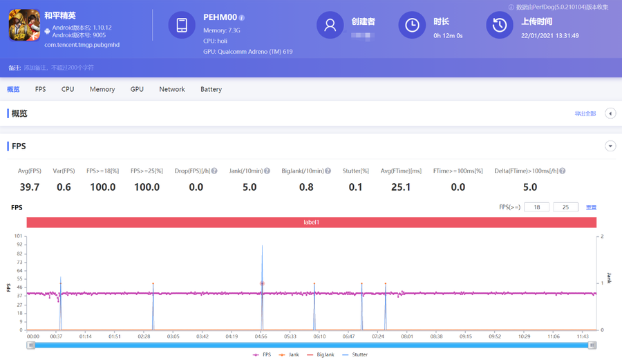Click the FPS threshold field showing 18
This screenshot has width=622, height=360.
536,207
